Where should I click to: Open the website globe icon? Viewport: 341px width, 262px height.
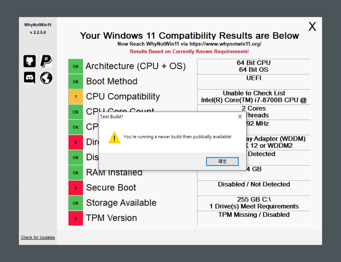[46, 78]
